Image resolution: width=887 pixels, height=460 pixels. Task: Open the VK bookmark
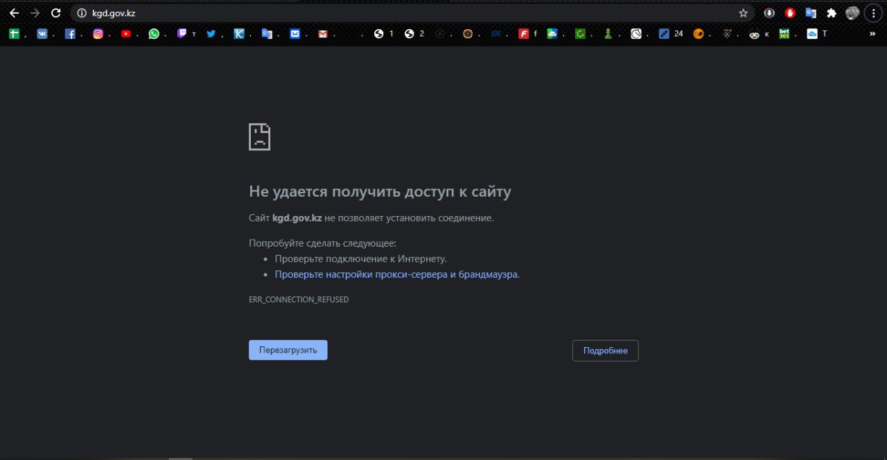42,33
